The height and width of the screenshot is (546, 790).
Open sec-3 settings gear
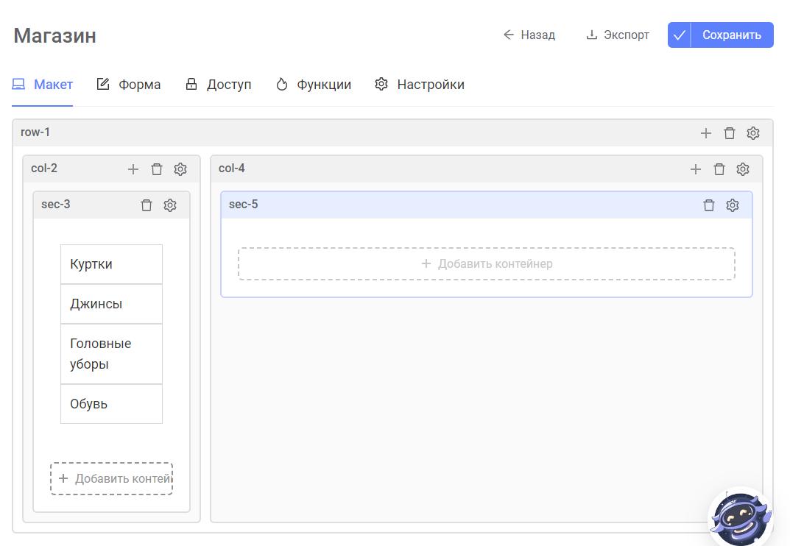click(x=170, y=205)
